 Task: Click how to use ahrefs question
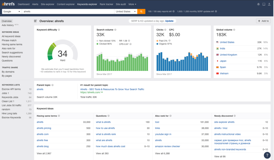105,128
